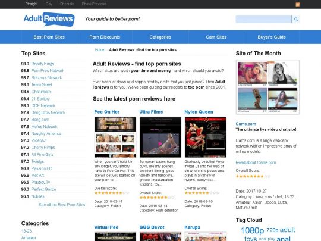Open the DDF Network link

pos(43,105)
